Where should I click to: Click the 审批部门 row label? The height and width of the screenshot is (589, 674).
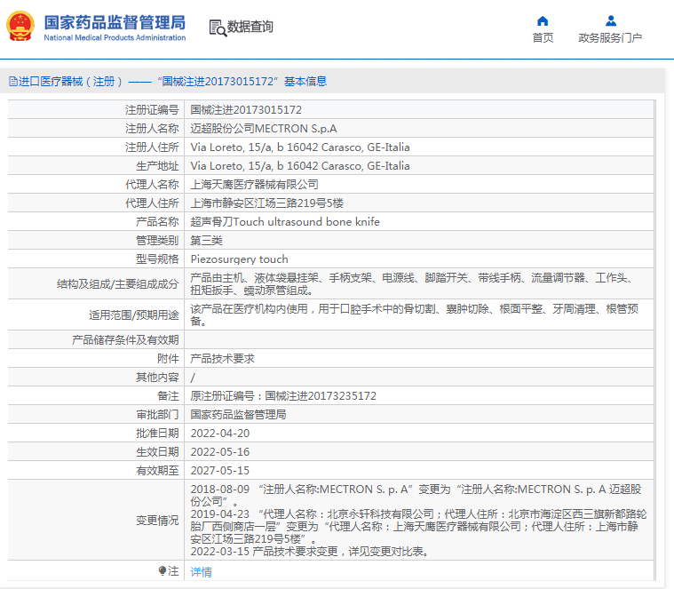[157, 415]
